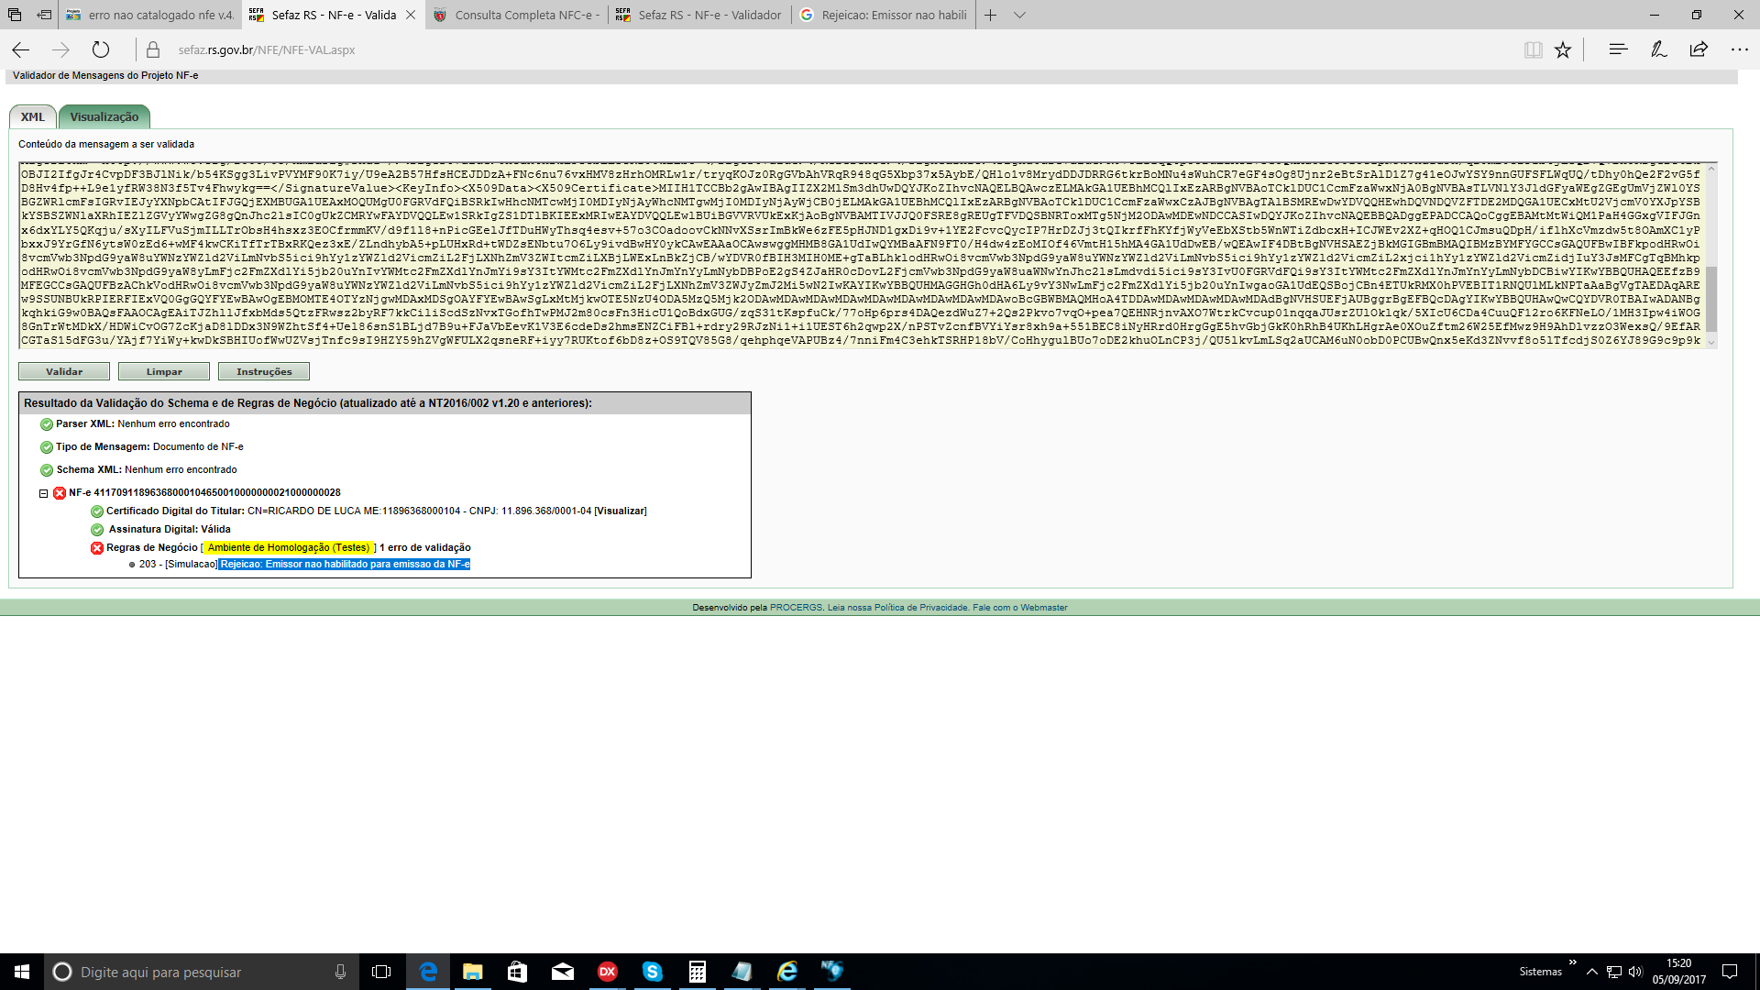
Task: Click the address bar URL
Action: coord(267,49)
